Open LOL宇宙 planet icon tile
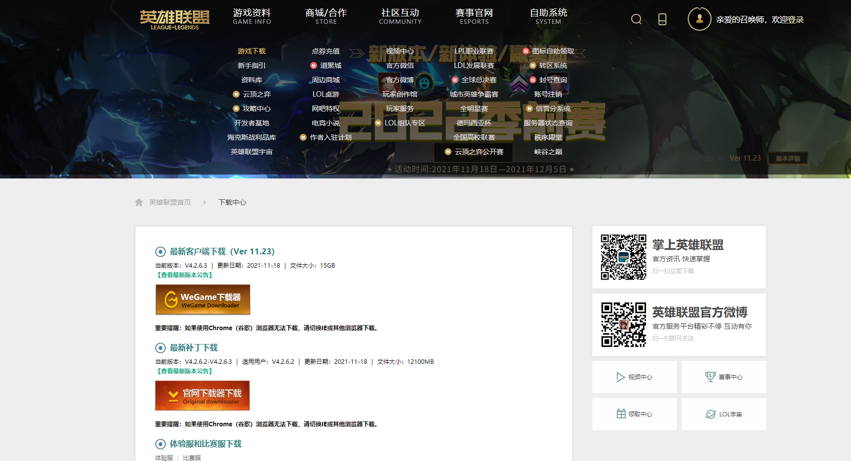Image resolution: width=851 pixels, height=461 pixels. [x=723, y=414]
